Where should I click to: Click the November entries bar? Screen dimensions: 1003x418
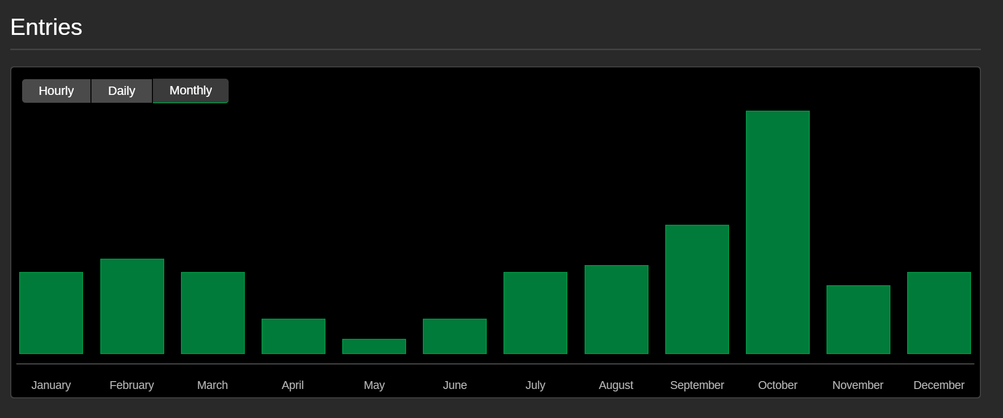858,320
